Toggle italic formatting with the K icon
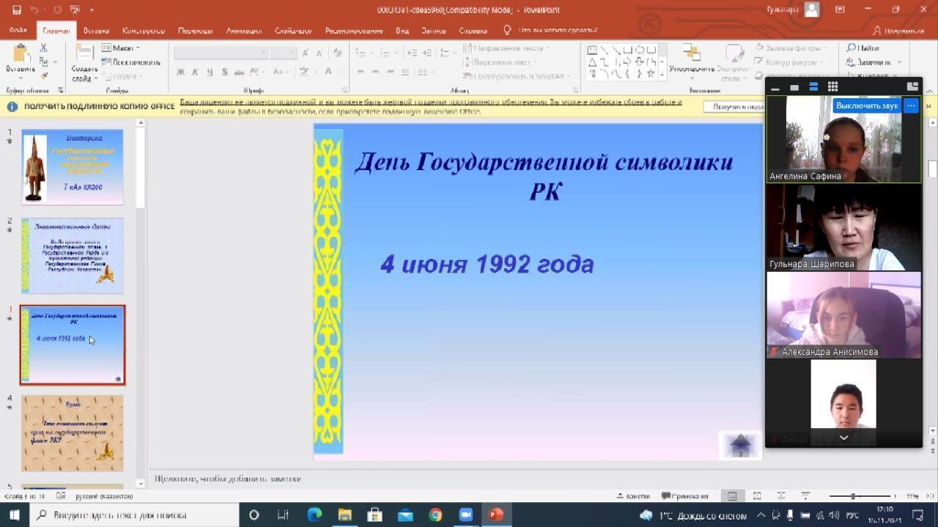This screenshot has width=938, height=527. coord(195,71)
